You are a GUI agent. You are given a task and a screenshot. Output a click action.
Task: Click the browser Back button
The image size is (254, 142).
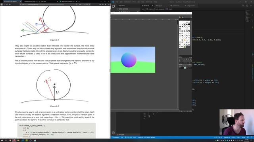2,4
